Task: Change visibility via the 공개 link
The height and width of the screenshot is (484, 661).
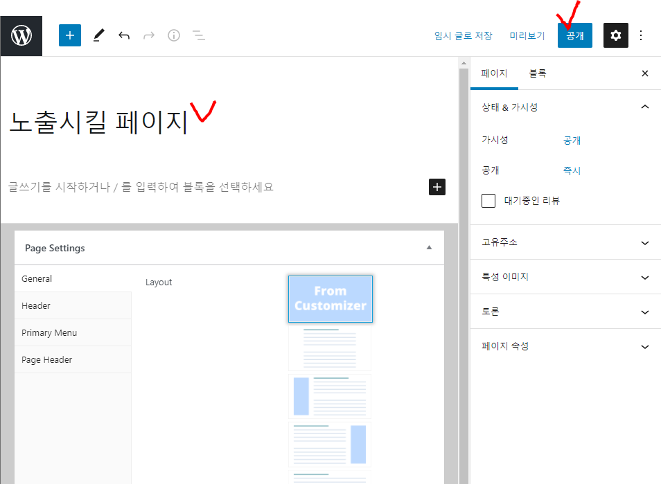Action: point(572,141)
